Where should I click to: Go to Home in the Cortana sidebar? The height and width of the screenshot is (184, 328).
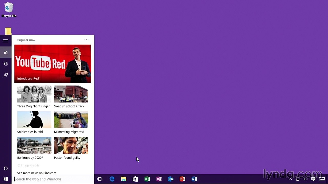[6, 52]
